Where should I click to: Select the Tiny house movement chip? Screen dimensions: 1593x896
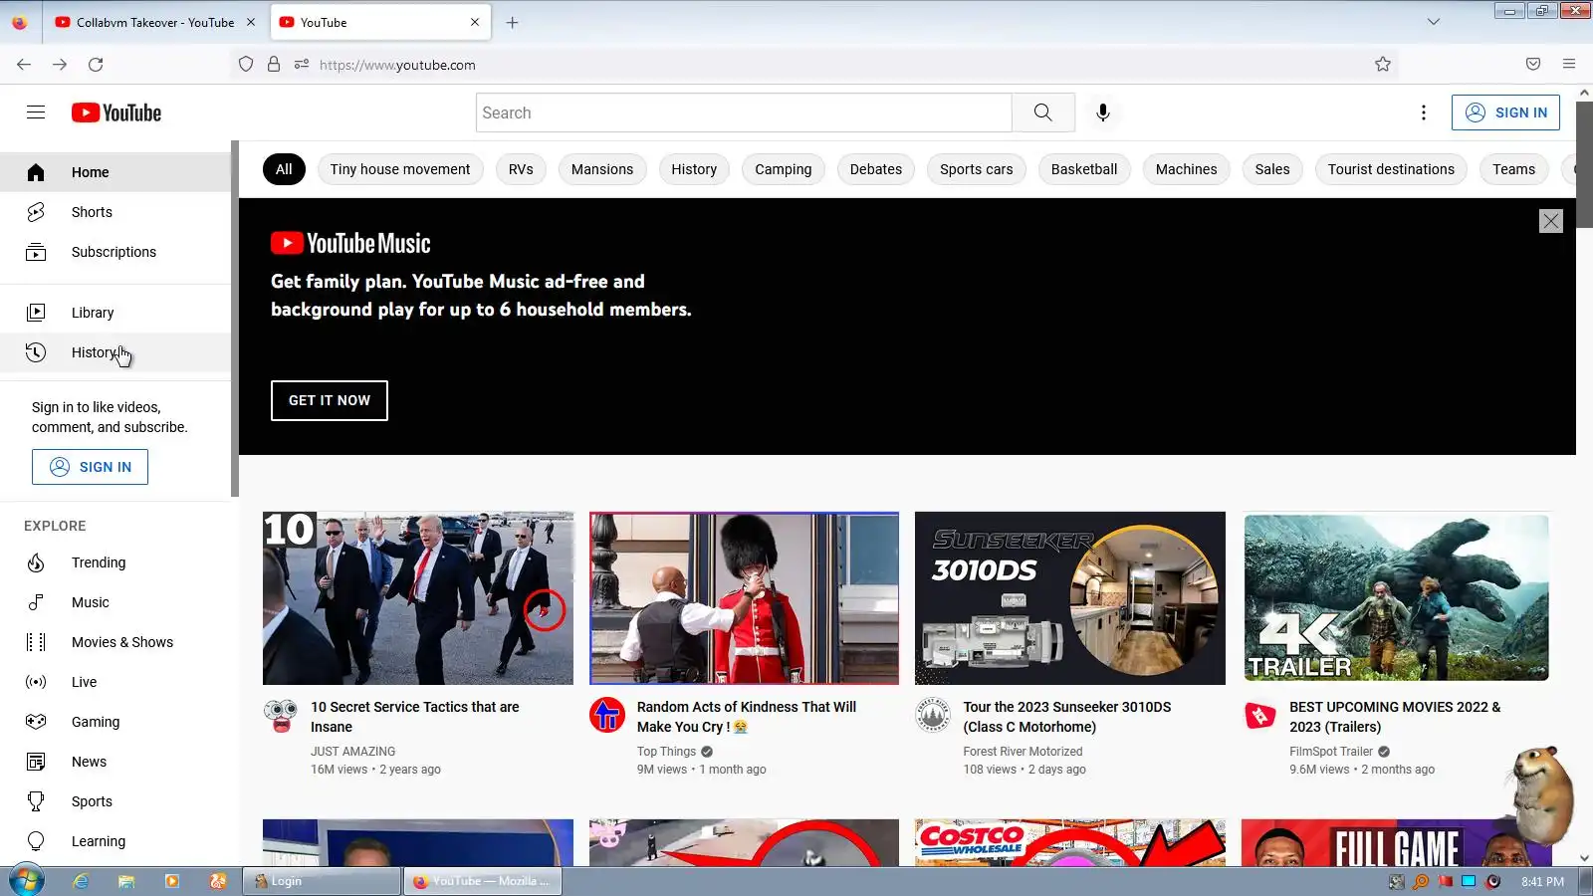click(x=400, y=169)
